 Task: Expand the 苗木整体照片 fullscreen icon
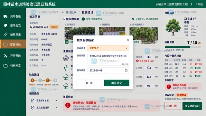[x=156, y=42]
